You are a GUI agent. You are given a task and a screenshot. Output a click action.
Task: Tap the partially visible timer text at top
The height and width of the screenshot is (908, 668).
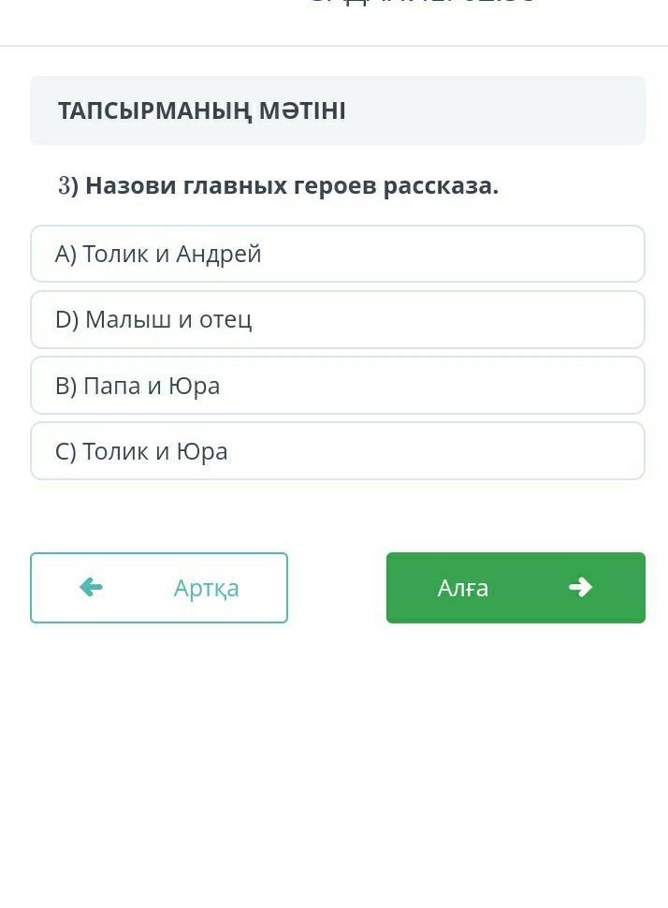[x=423, y=4]
